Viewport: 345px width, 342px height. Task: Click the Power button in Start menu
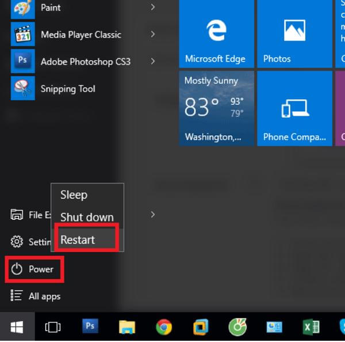(x=34, y=269)
